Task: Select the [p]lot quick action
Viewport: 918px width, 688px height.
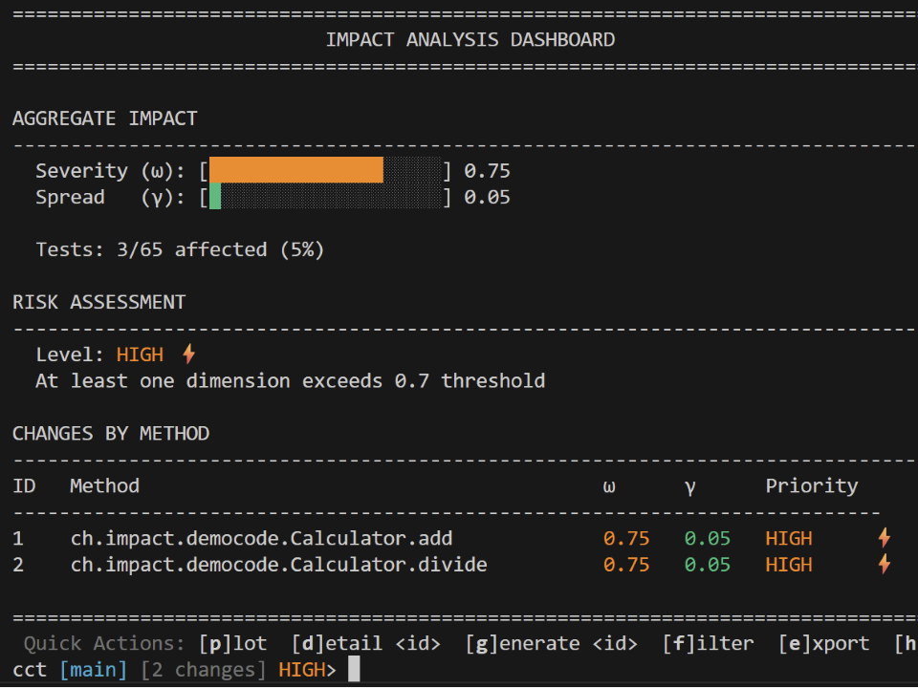Action: (x=233, y=643)
